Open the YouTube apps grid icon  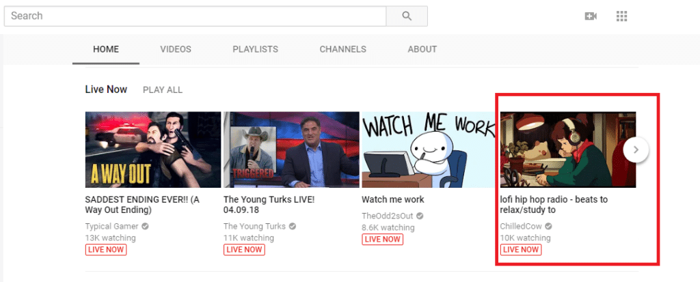click(x=622, y=16)
